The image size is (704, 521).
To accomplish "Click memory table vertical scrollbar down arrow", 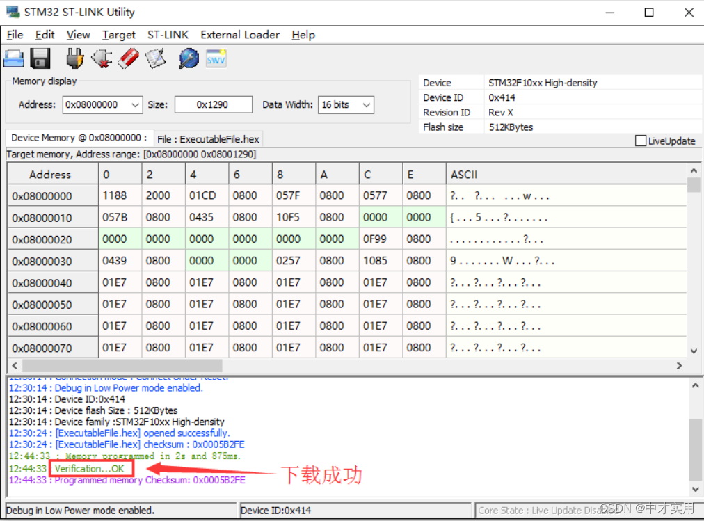I will coord(694,351).
